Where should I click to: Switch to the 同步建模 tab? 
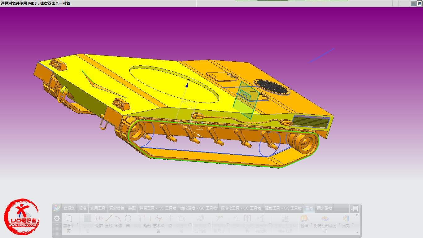[x=325, y=208]
